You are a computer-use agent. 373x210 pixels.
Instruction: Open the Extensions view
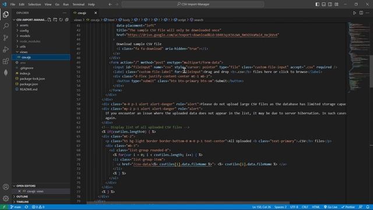pos(6,61)
